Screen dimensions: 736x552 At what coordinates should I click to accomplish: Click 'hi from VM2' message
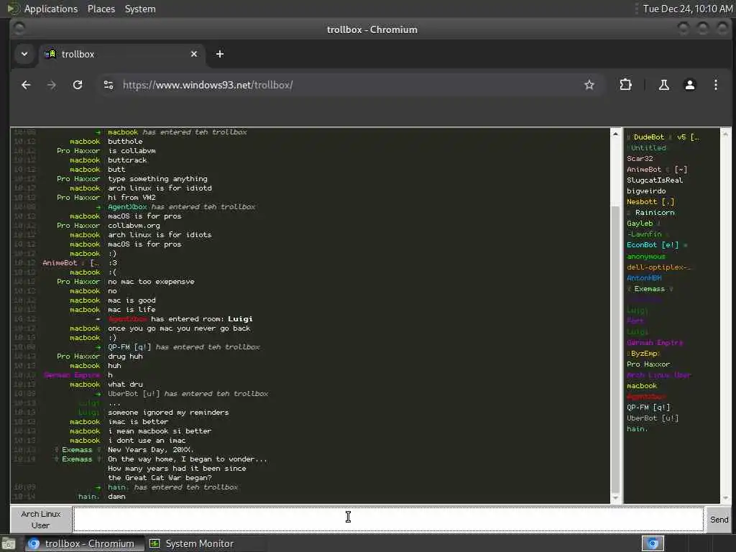click(x=132, y=198)
